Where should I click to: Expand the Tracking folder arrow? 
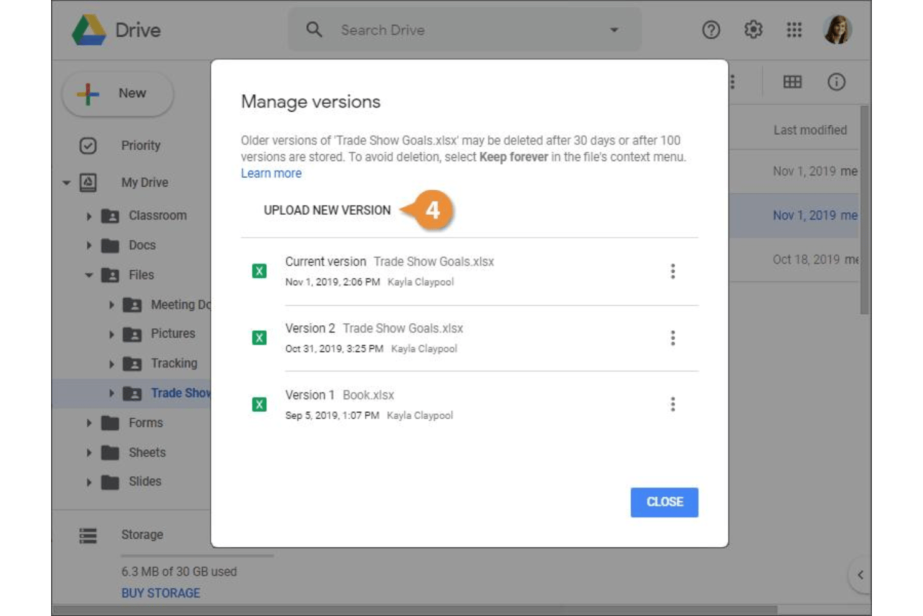(x=111, y=364)
